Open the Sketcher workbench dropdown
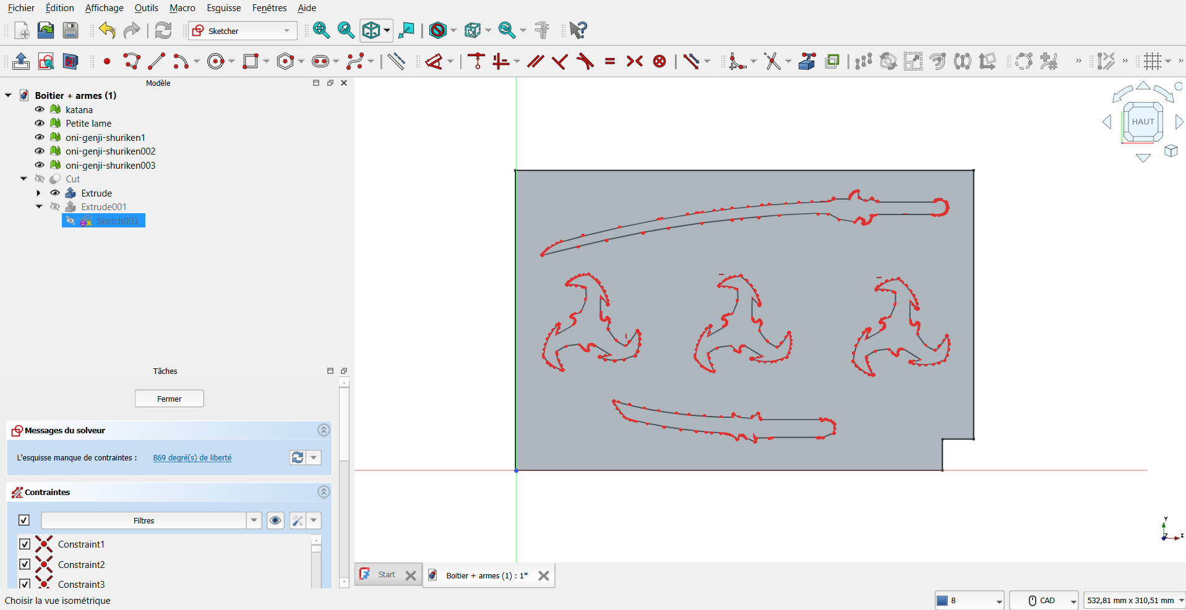The image size is (1186, 610). (x=242, y=30)
